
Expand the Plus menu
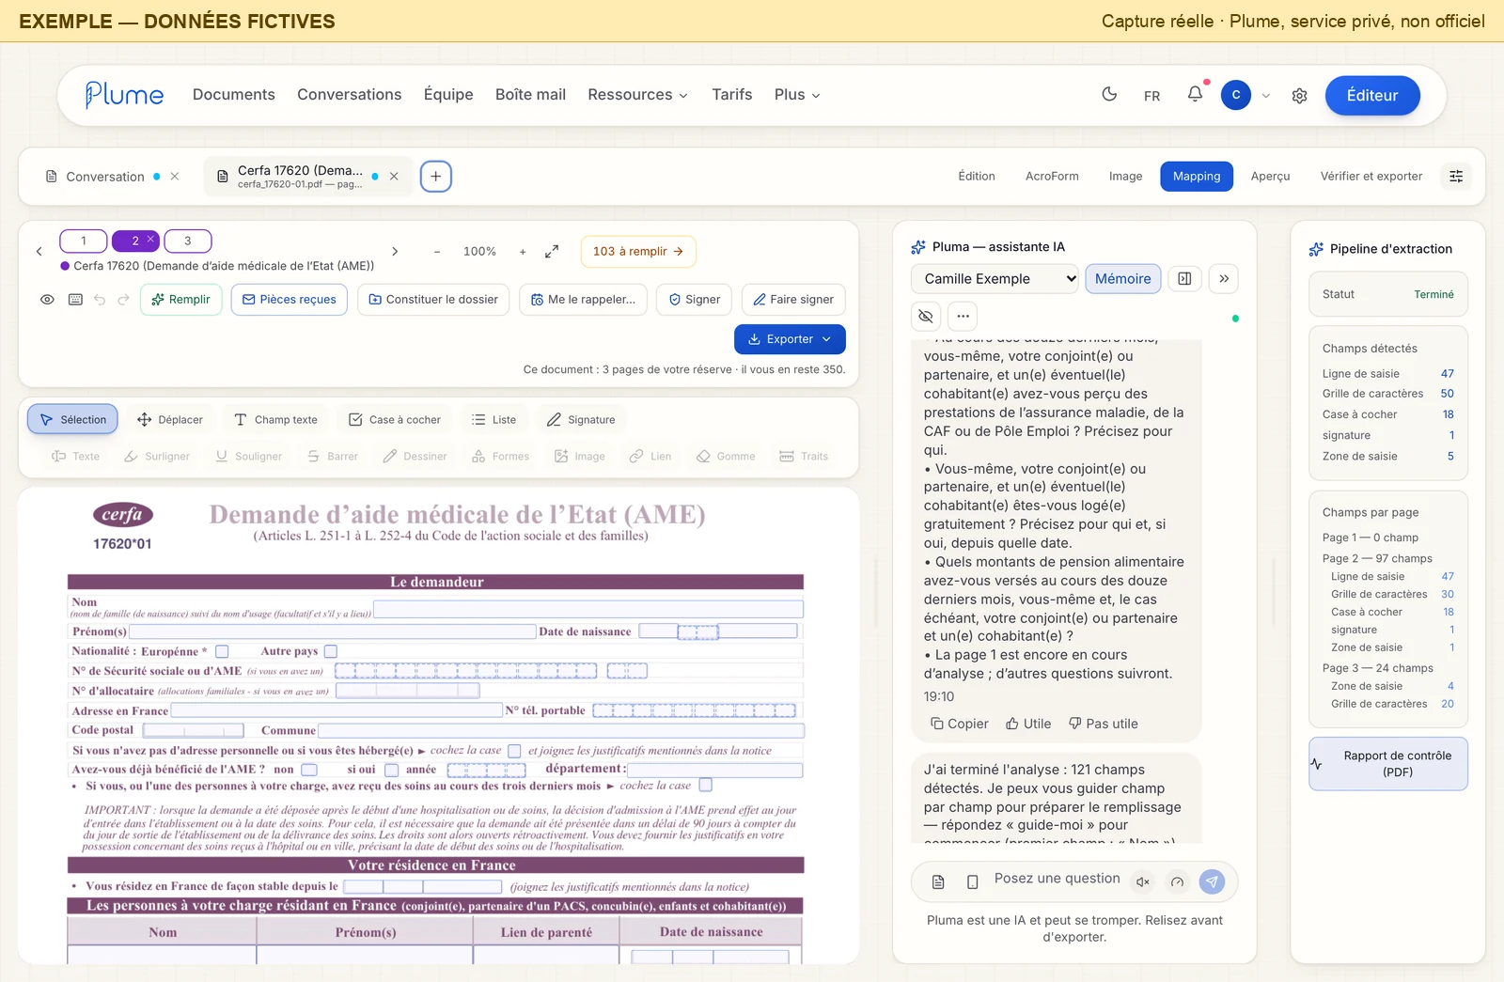coord(797,94)
